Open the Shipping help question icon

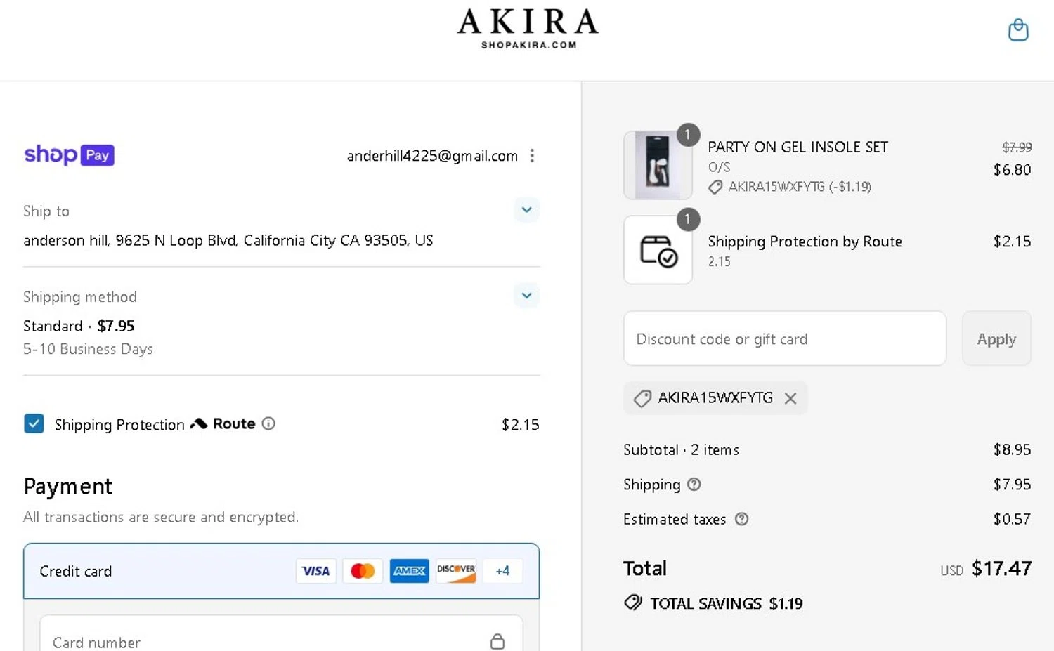click(694, 485)
